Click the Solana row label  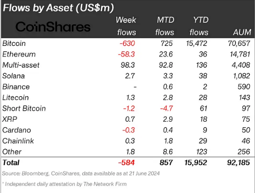[x=13, y=76]
